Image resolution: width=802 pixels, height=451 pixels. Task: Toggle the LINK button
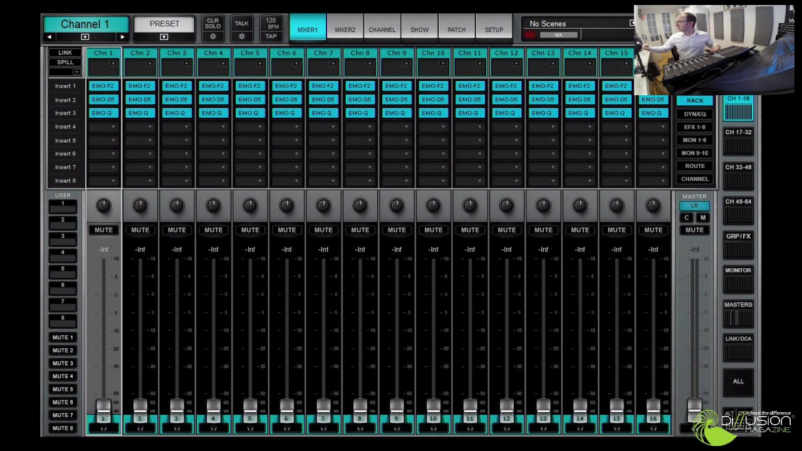tap(65, 53)
